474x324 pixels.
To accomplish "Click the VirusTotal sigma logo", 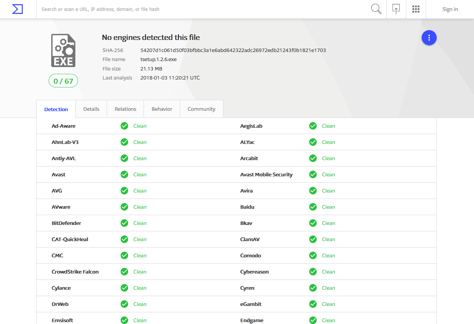I will [x=17, y=9].
